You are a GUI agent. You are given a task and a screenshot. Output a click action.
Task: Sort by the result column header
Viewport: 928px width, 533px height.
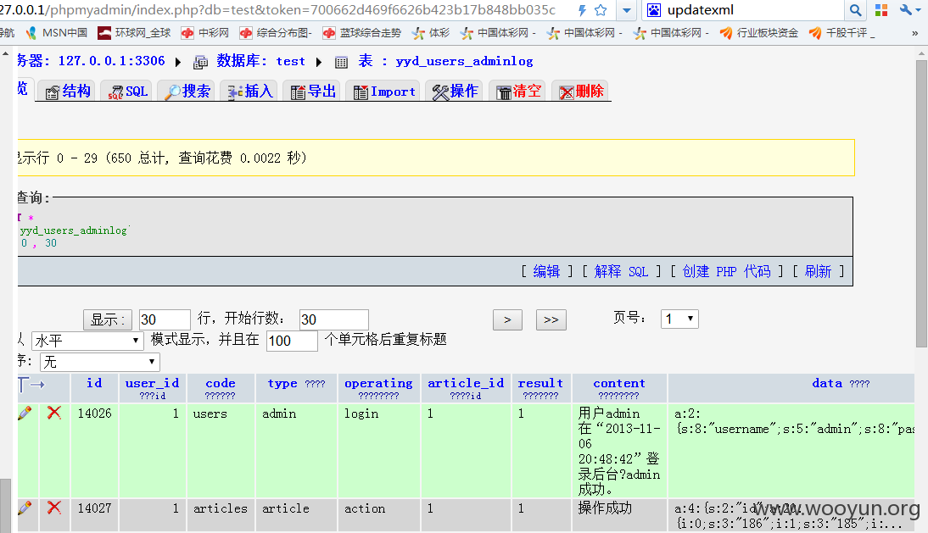pyautogui.click(x=540, y=383)
